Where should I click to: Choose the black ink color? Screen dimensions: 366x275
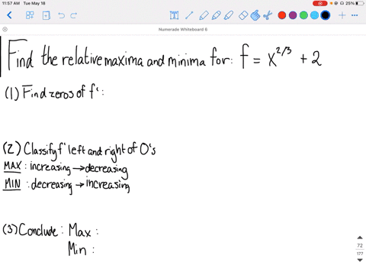pos(326,15)
